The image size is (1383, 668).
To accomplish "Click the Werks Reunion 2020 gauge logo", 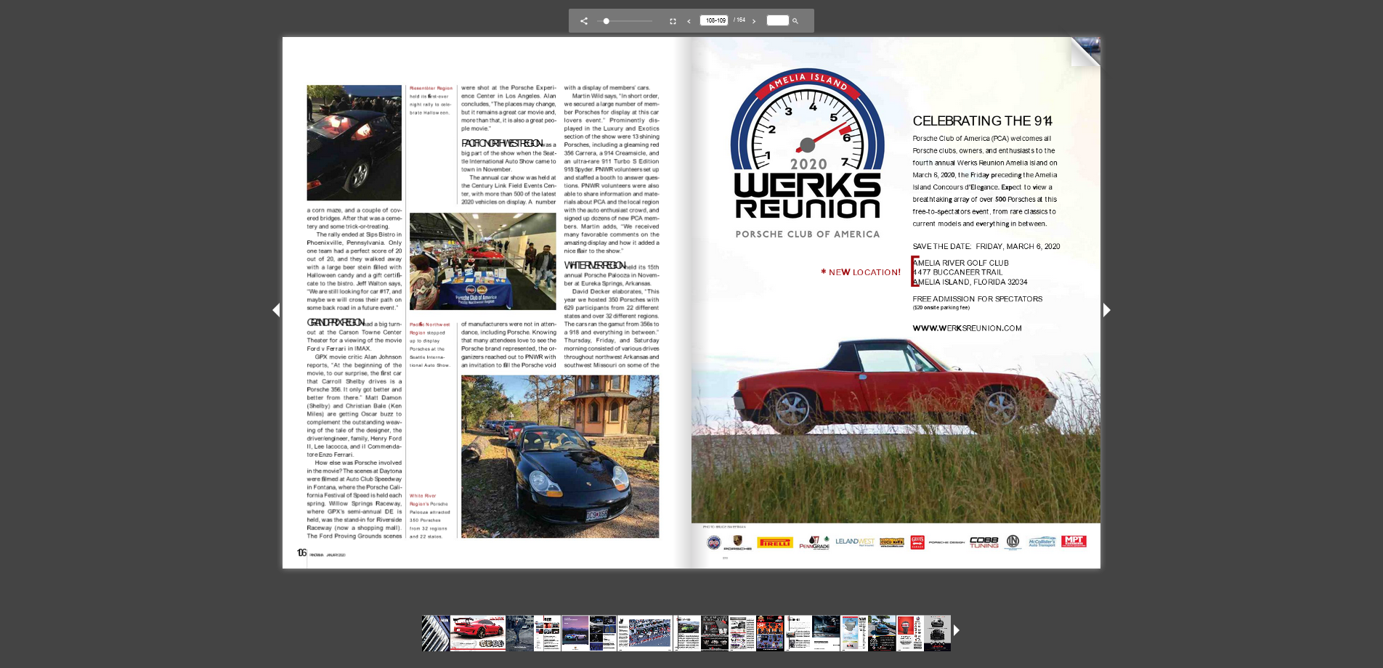I will click(808, 144).
